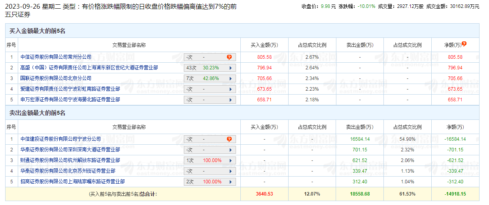Open 招商证券上海陆家嘴东路营业部 link
Screen dimensions: 489x205
pyautogui.click(x=72, y=182)
